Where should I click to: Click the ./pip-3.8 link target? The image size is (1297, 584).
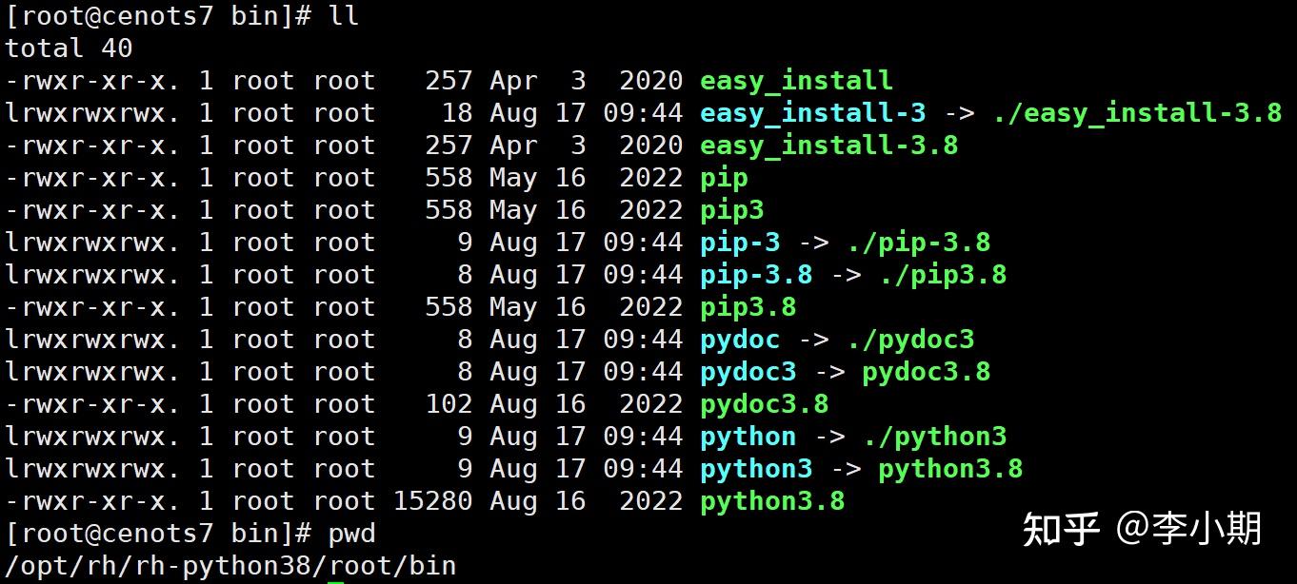click(x=919, y=242)
